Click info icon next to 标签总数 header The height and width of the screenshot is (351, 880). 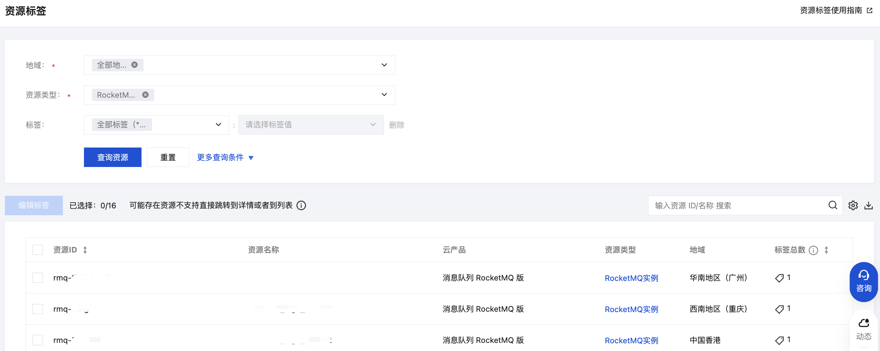click(x=813, y=250)
